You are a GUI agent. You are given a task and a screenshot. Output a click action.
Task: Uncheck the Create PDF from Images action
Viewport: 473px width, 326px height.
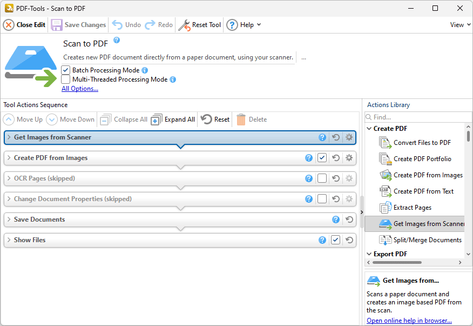(322, 158)
